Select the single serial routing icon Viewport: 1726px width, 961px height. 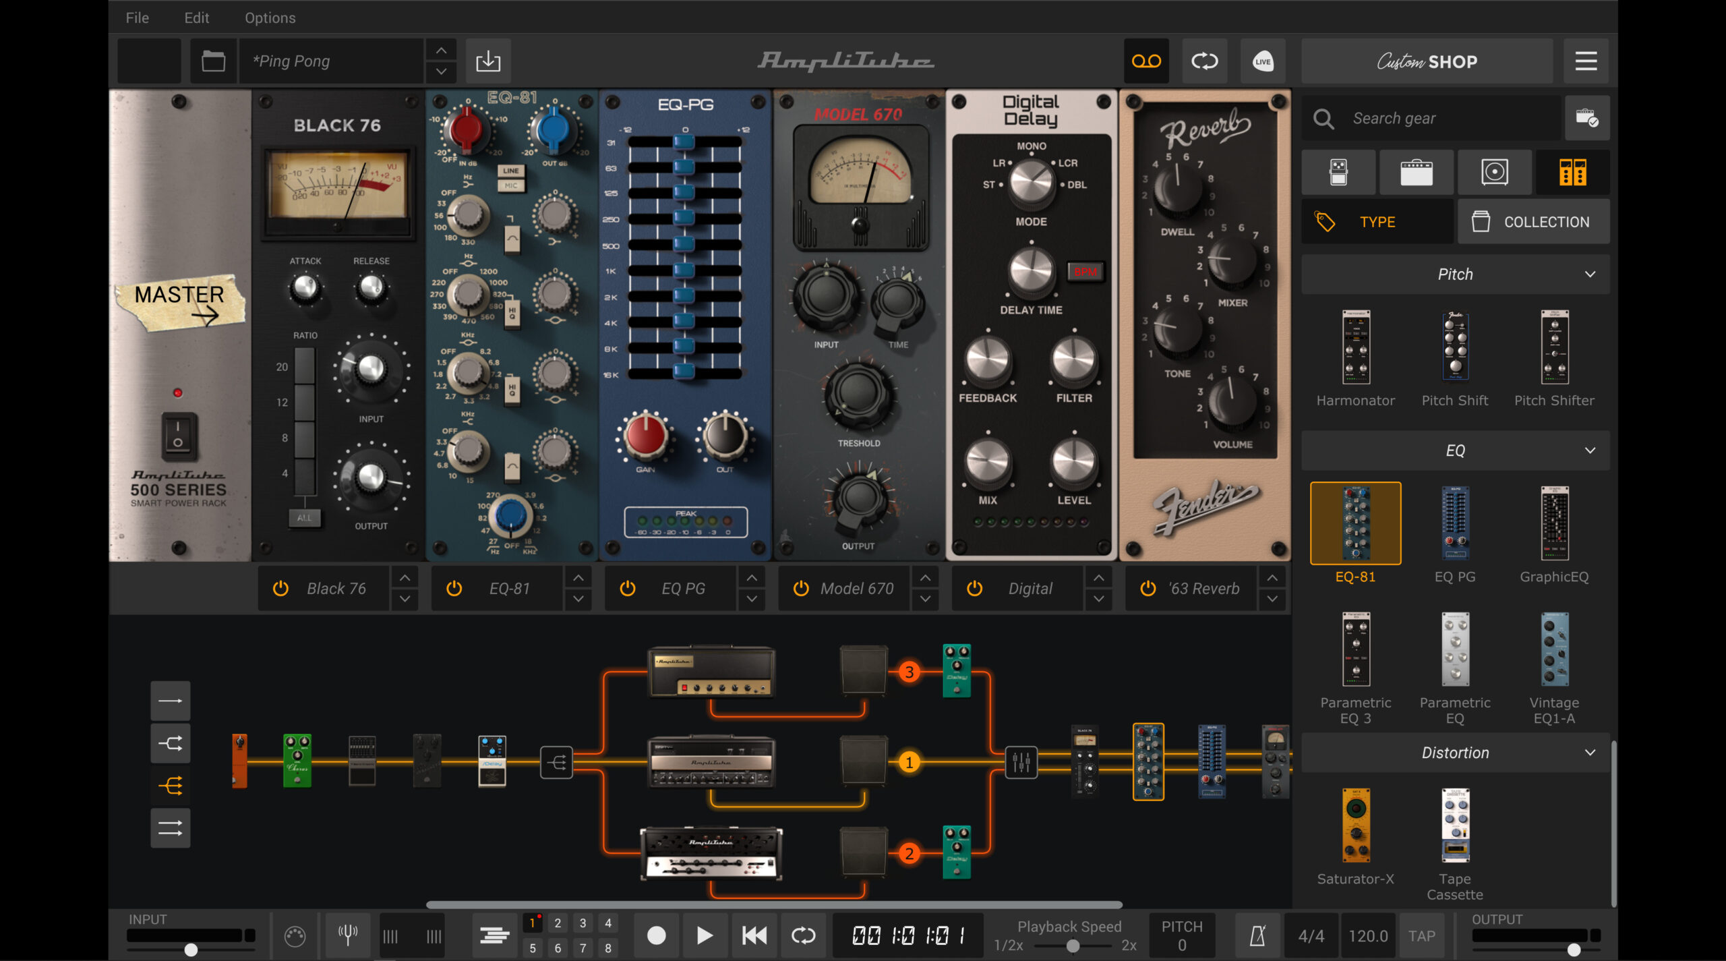tap(171, 701)
